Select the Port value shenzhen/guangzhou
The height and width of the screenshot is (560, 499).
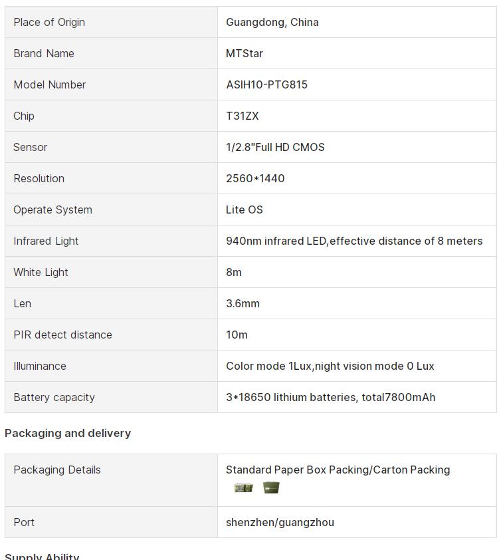(280, 523)
